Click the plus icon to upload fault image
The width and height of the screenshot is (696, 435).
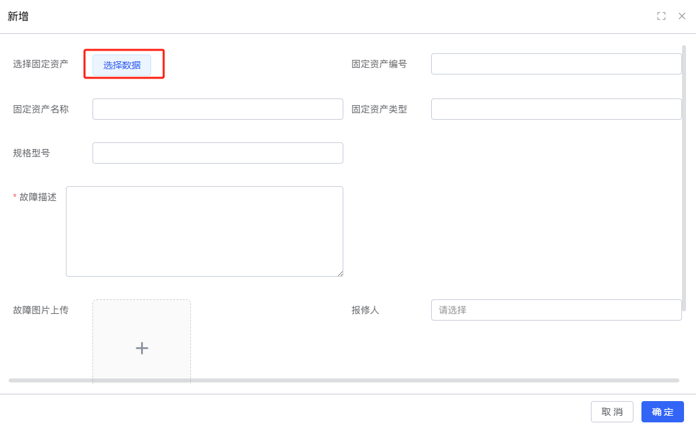[x=142, y=348]
